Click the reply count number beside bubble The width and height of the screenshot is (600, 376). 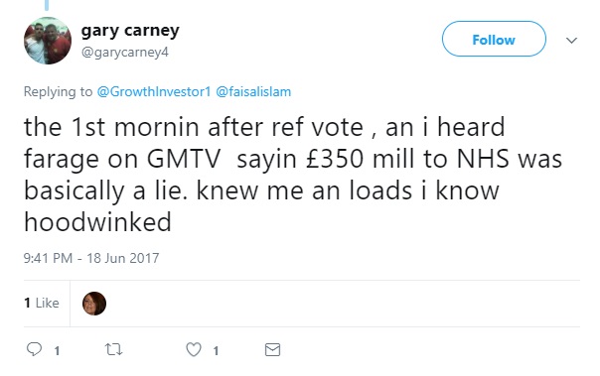pyautogui.click(x=57, y=351)
